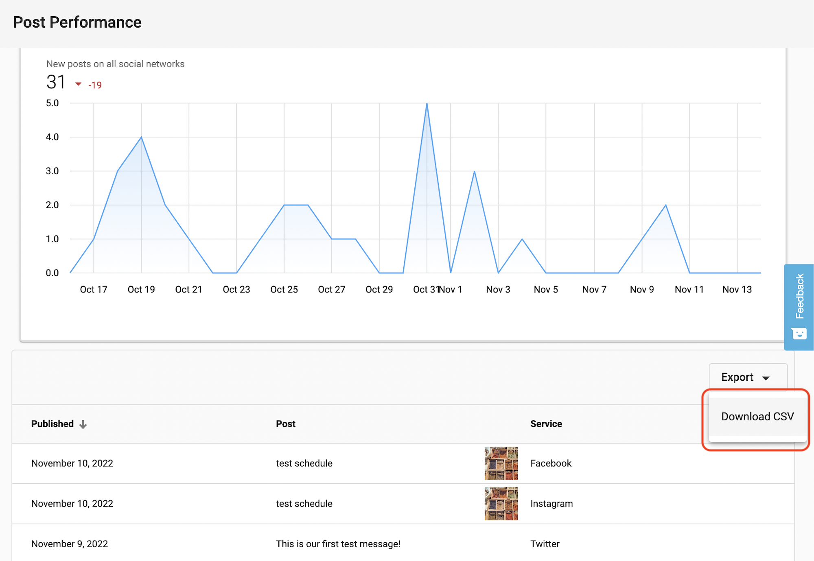
Task: Click the Oct 25 axis label
Action: pyautogui.click(x=284, y=289)
